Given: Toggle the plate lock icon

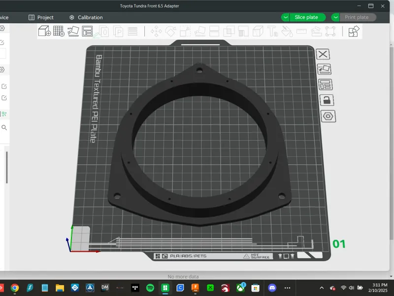Looking at the screenshot, I should tap(327, 100).
